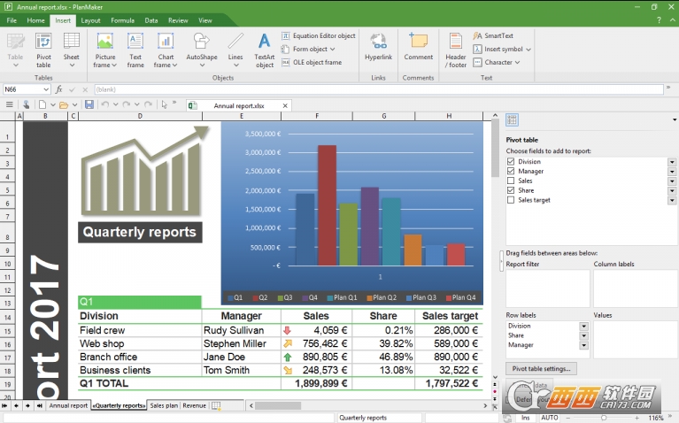Click the zoom slider in status bar
The image size is (679, 423).
pyautogui.click(x=604, y=417)
